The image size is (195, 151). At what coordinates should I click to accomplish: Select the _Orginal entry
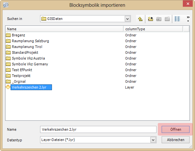[19, 81]
